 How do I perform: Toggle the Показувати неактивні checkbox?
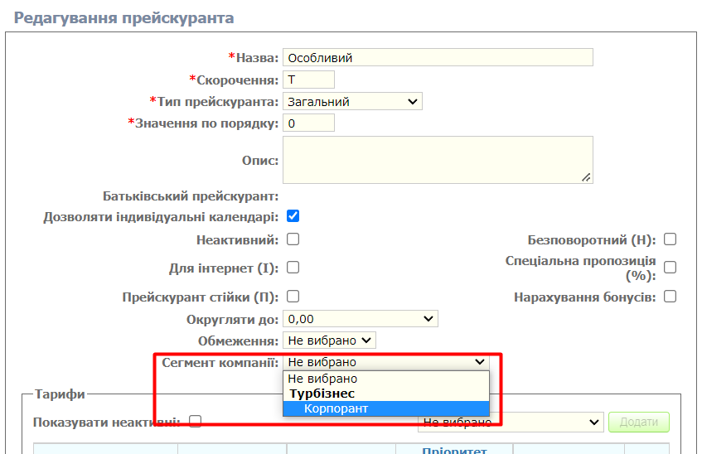pos(196,422)
